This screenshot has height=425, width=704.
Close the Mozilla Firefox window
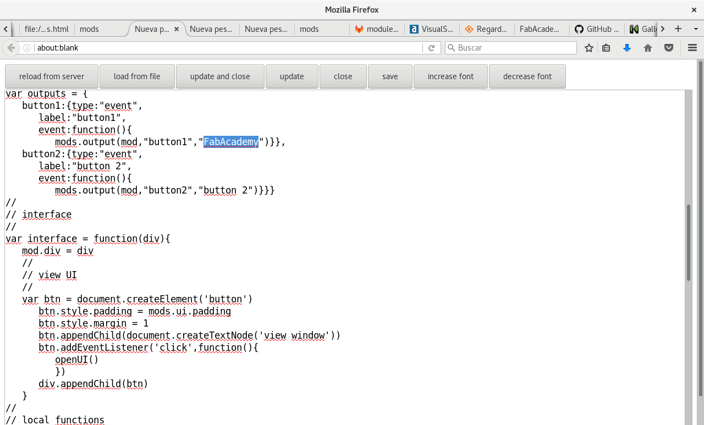tap(694, 10)
